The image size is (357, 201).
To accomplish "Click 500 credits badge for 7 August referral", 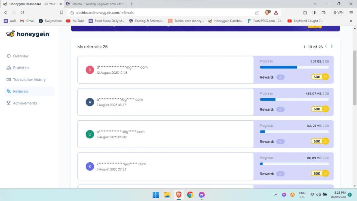I will pos(320,109).
